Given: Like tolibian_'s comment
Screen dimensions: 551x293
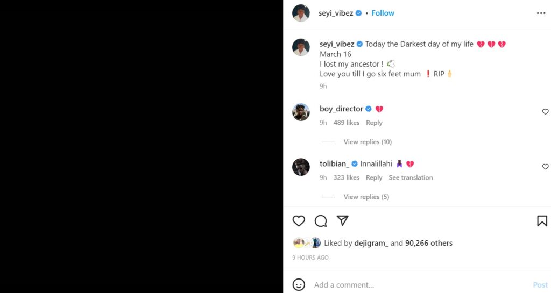Looking at the screenshot, I should tap(545, 167).
